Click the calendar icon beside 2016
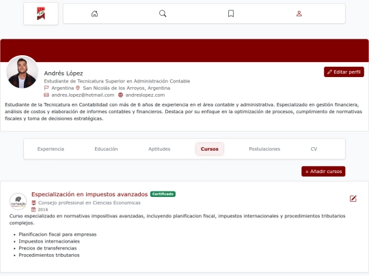 click(x=33, y=209)
